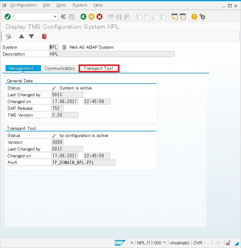Select the Management tab
The width and height of the screenshot is (241, 248).
pyautogui.click(x=23, y=68)
